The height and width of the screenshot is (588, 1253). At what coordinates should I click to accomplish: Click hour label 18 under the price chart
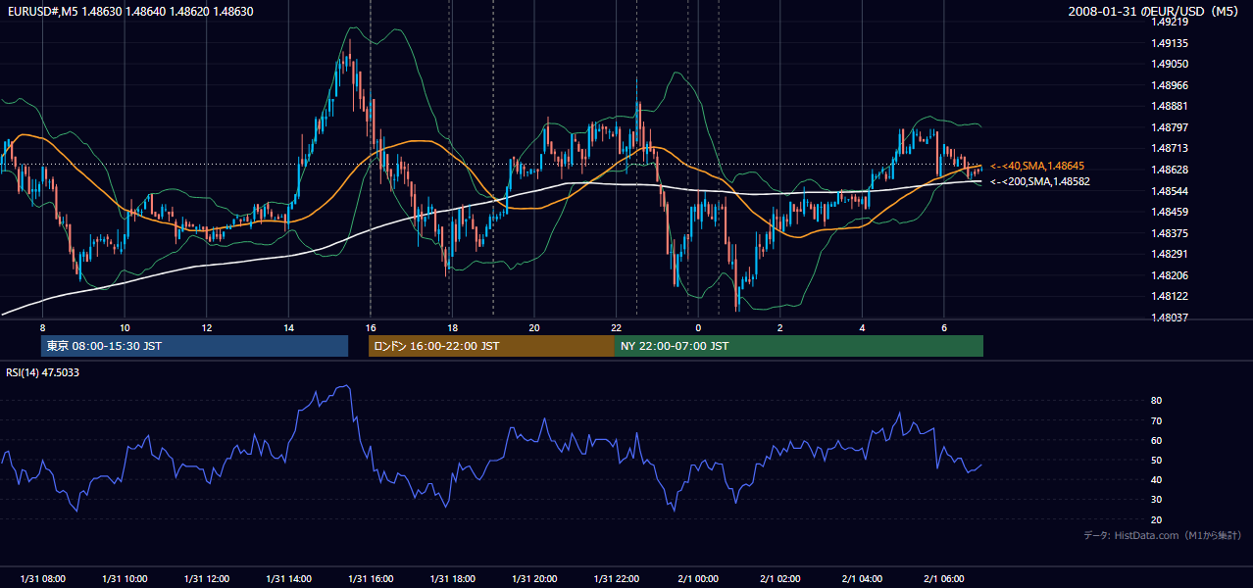452,327
